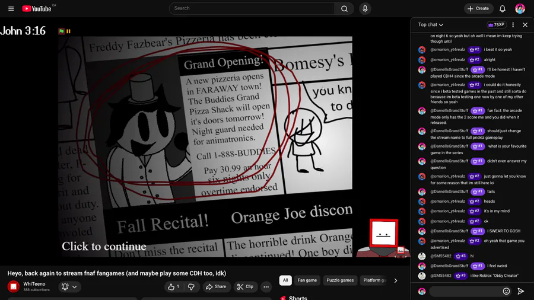Open the chat three-dot options menu

click(513, 25)
